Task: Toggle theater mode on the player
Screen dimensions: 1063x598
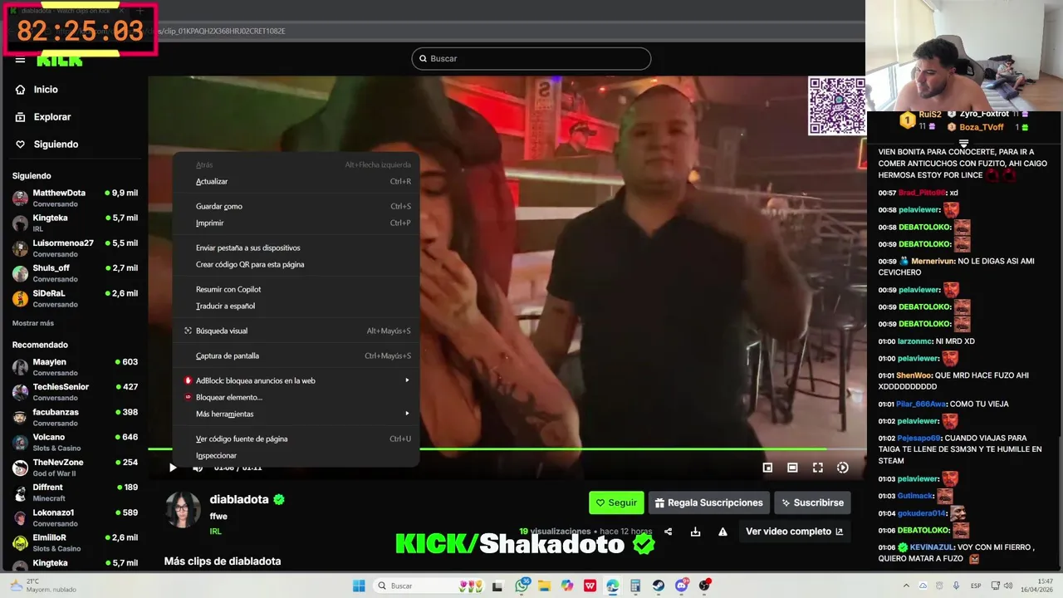Action: click(x=792, y=468)
